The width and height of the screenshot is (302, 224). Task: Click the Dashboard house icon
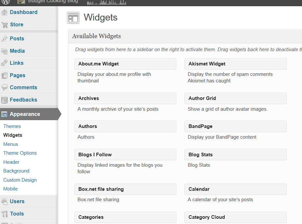coord(5,12)
